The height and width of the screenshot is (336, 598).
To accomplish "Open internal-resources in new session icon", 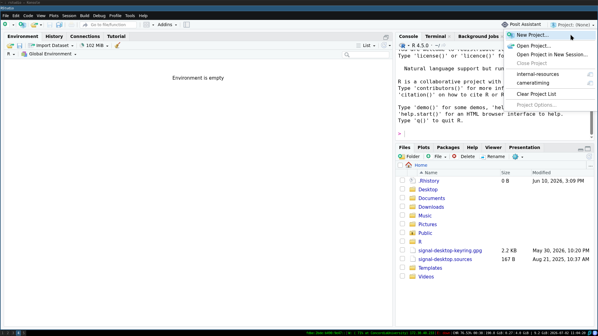I will coord(590,74).
